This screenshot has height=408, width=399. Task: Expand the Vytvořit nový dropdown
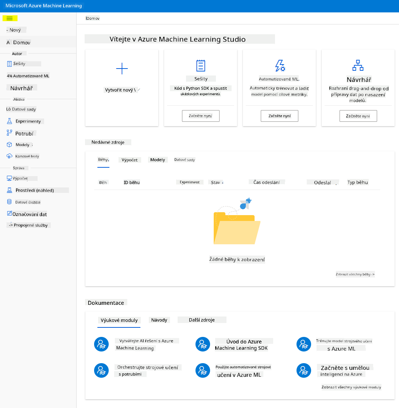coord(122,90)
